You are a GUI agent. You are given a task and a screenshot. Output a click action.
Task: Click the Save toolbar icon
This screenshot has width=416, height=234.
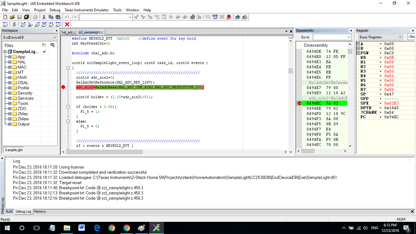pos(19,17)
